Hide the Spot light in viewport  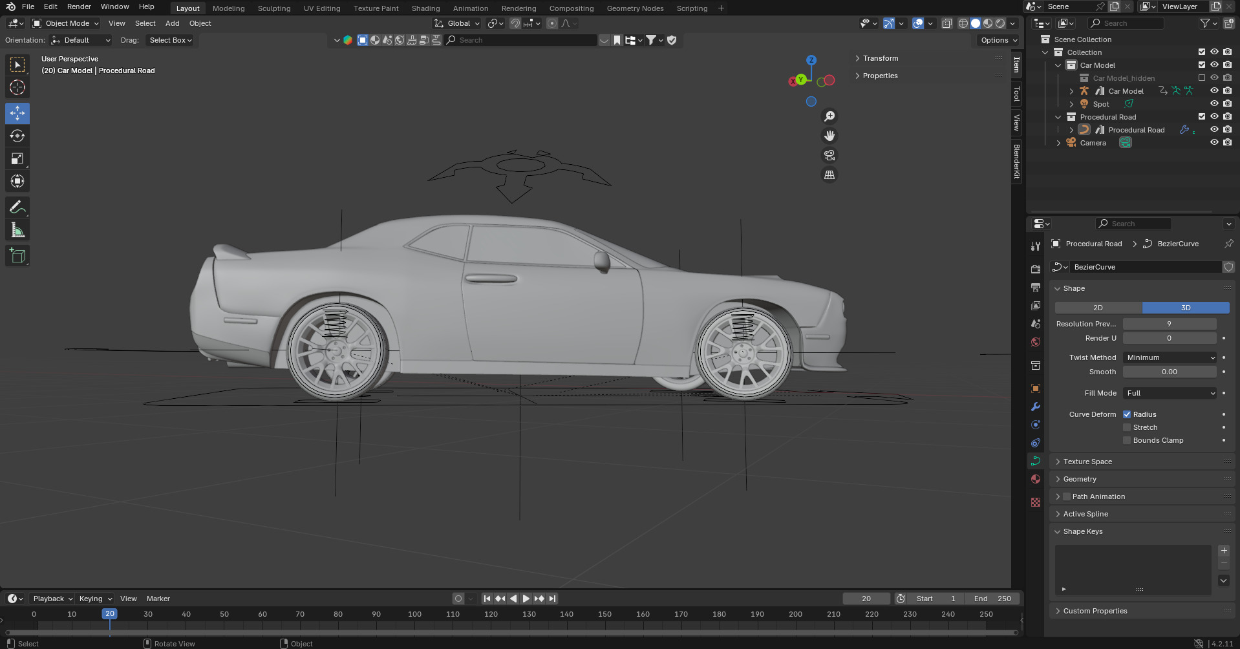(1214, 103)
